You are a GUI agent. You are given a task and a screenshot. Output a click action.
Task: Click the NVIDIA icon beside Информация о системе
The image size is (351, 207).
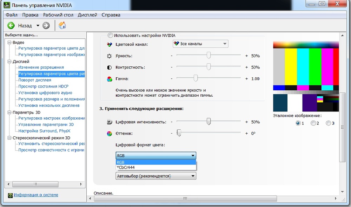coord(10,195)
